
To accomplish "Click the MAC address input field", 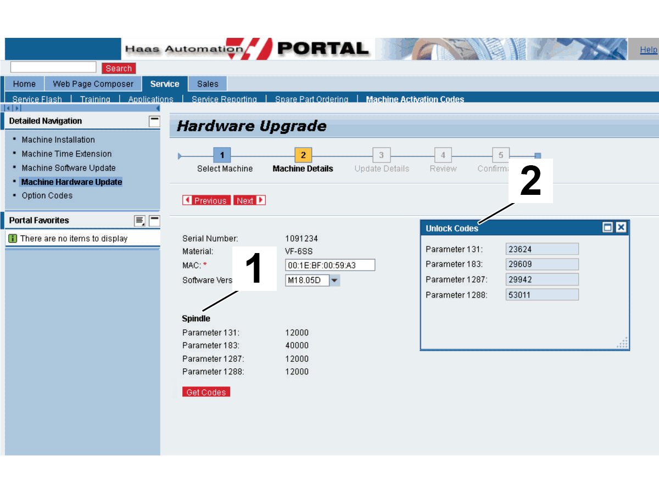I will tap(330, 266).
